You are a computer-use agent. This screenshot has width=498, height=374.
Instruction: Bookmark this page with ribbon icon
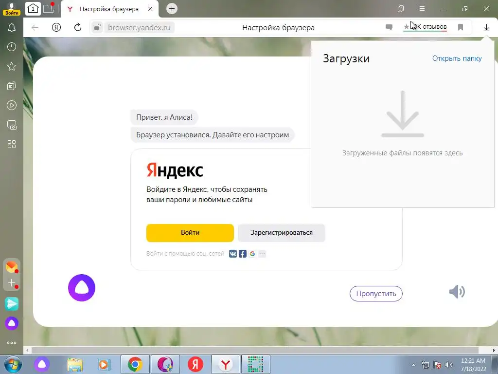pos(461,27)
